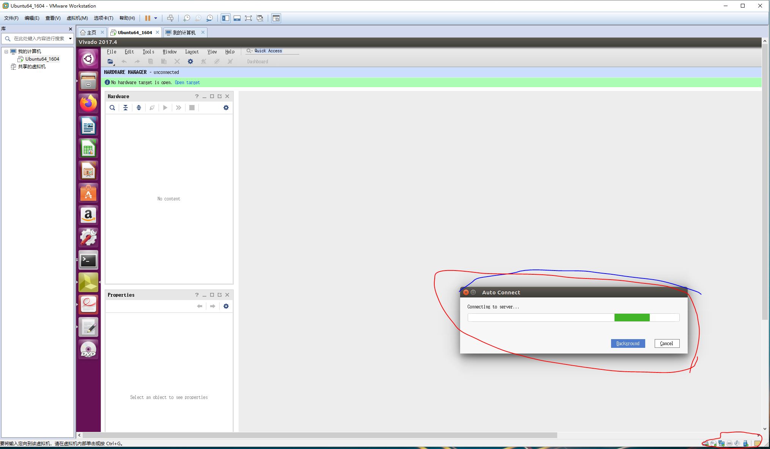The width and height of the screenshot is (770, 449).
Task: Click the USB device status icon
Action: pos(745,443)
